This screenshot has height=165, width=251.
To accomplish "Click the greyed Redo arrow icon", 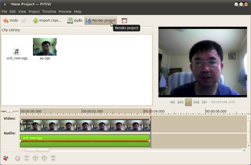I will coord(24,21).
